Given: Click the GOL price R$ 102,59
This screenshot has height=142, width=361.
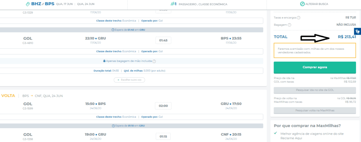Looking at the screenshot, I should [x=350, y=81].
